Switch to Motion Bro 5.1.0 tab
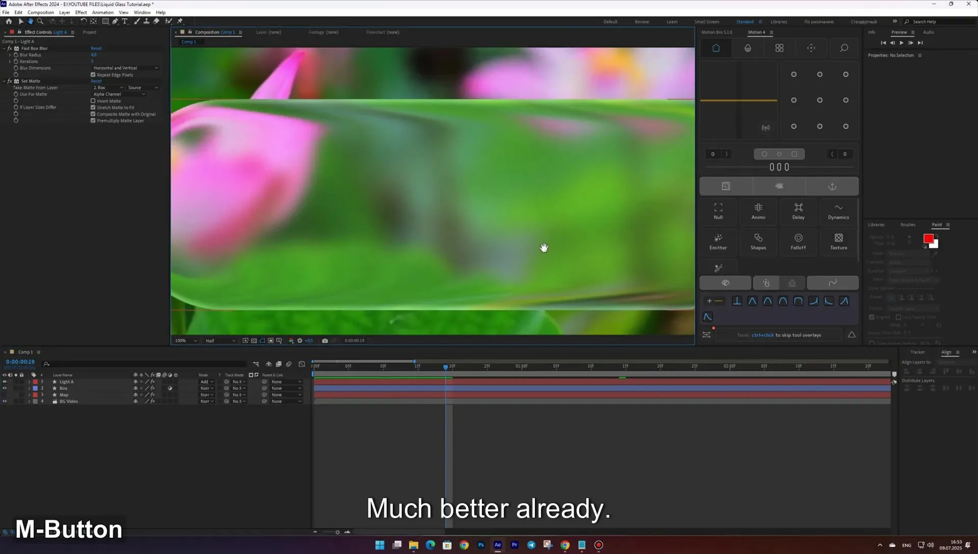Screen dimensions: 978x554 (717, 32)
